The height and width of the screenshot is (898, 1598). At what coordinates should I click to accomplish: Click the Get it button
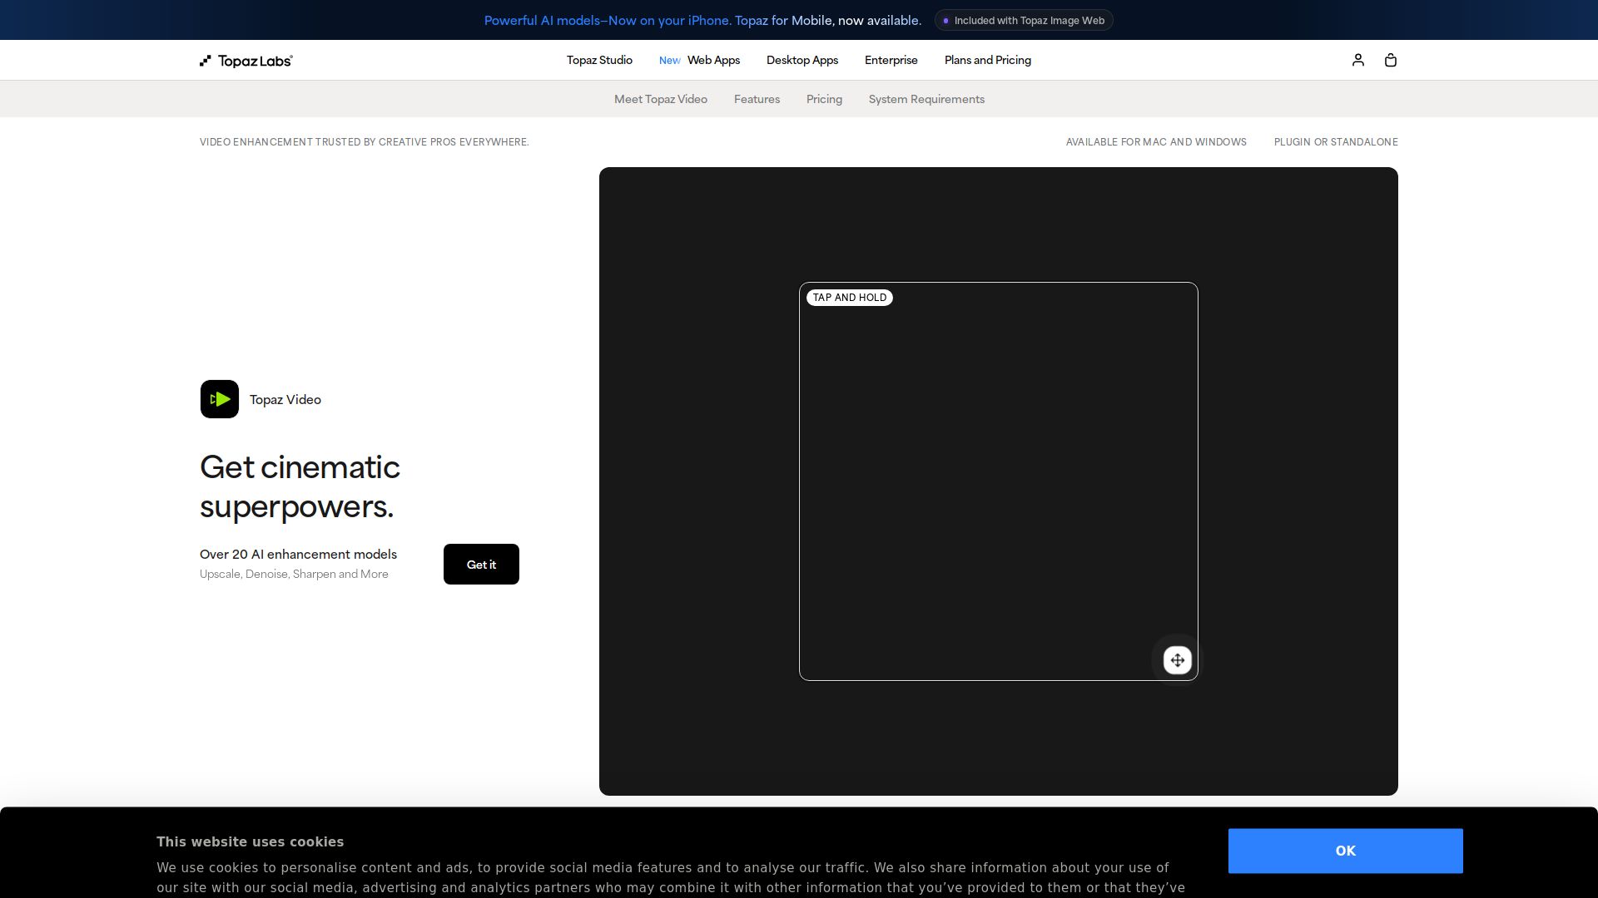click(x=481, y=565)
